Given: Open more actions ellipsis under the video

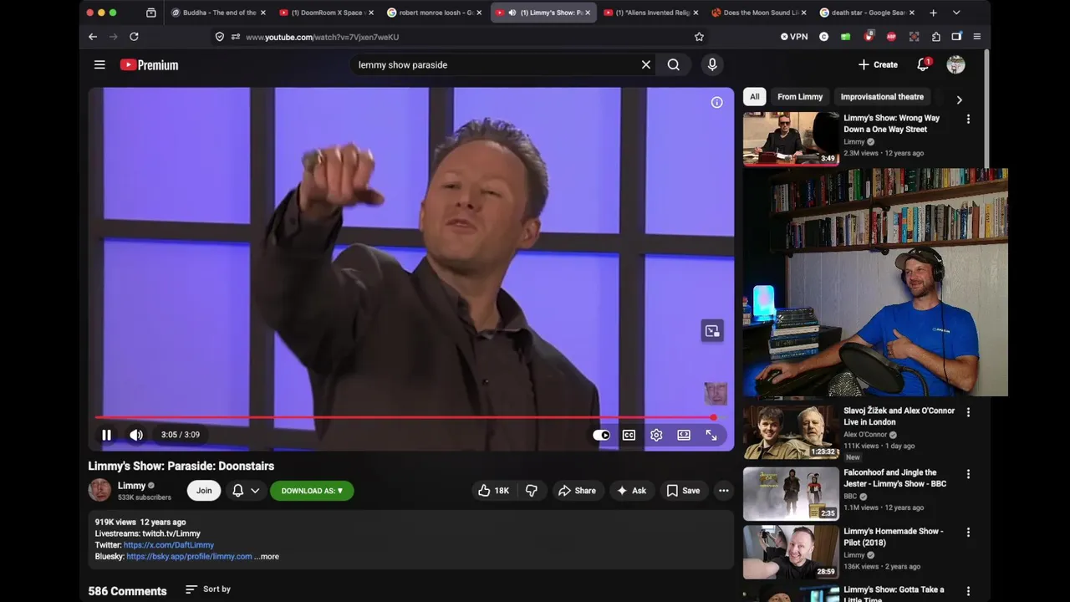Looking at the screenshot, I should pos(724,491).
